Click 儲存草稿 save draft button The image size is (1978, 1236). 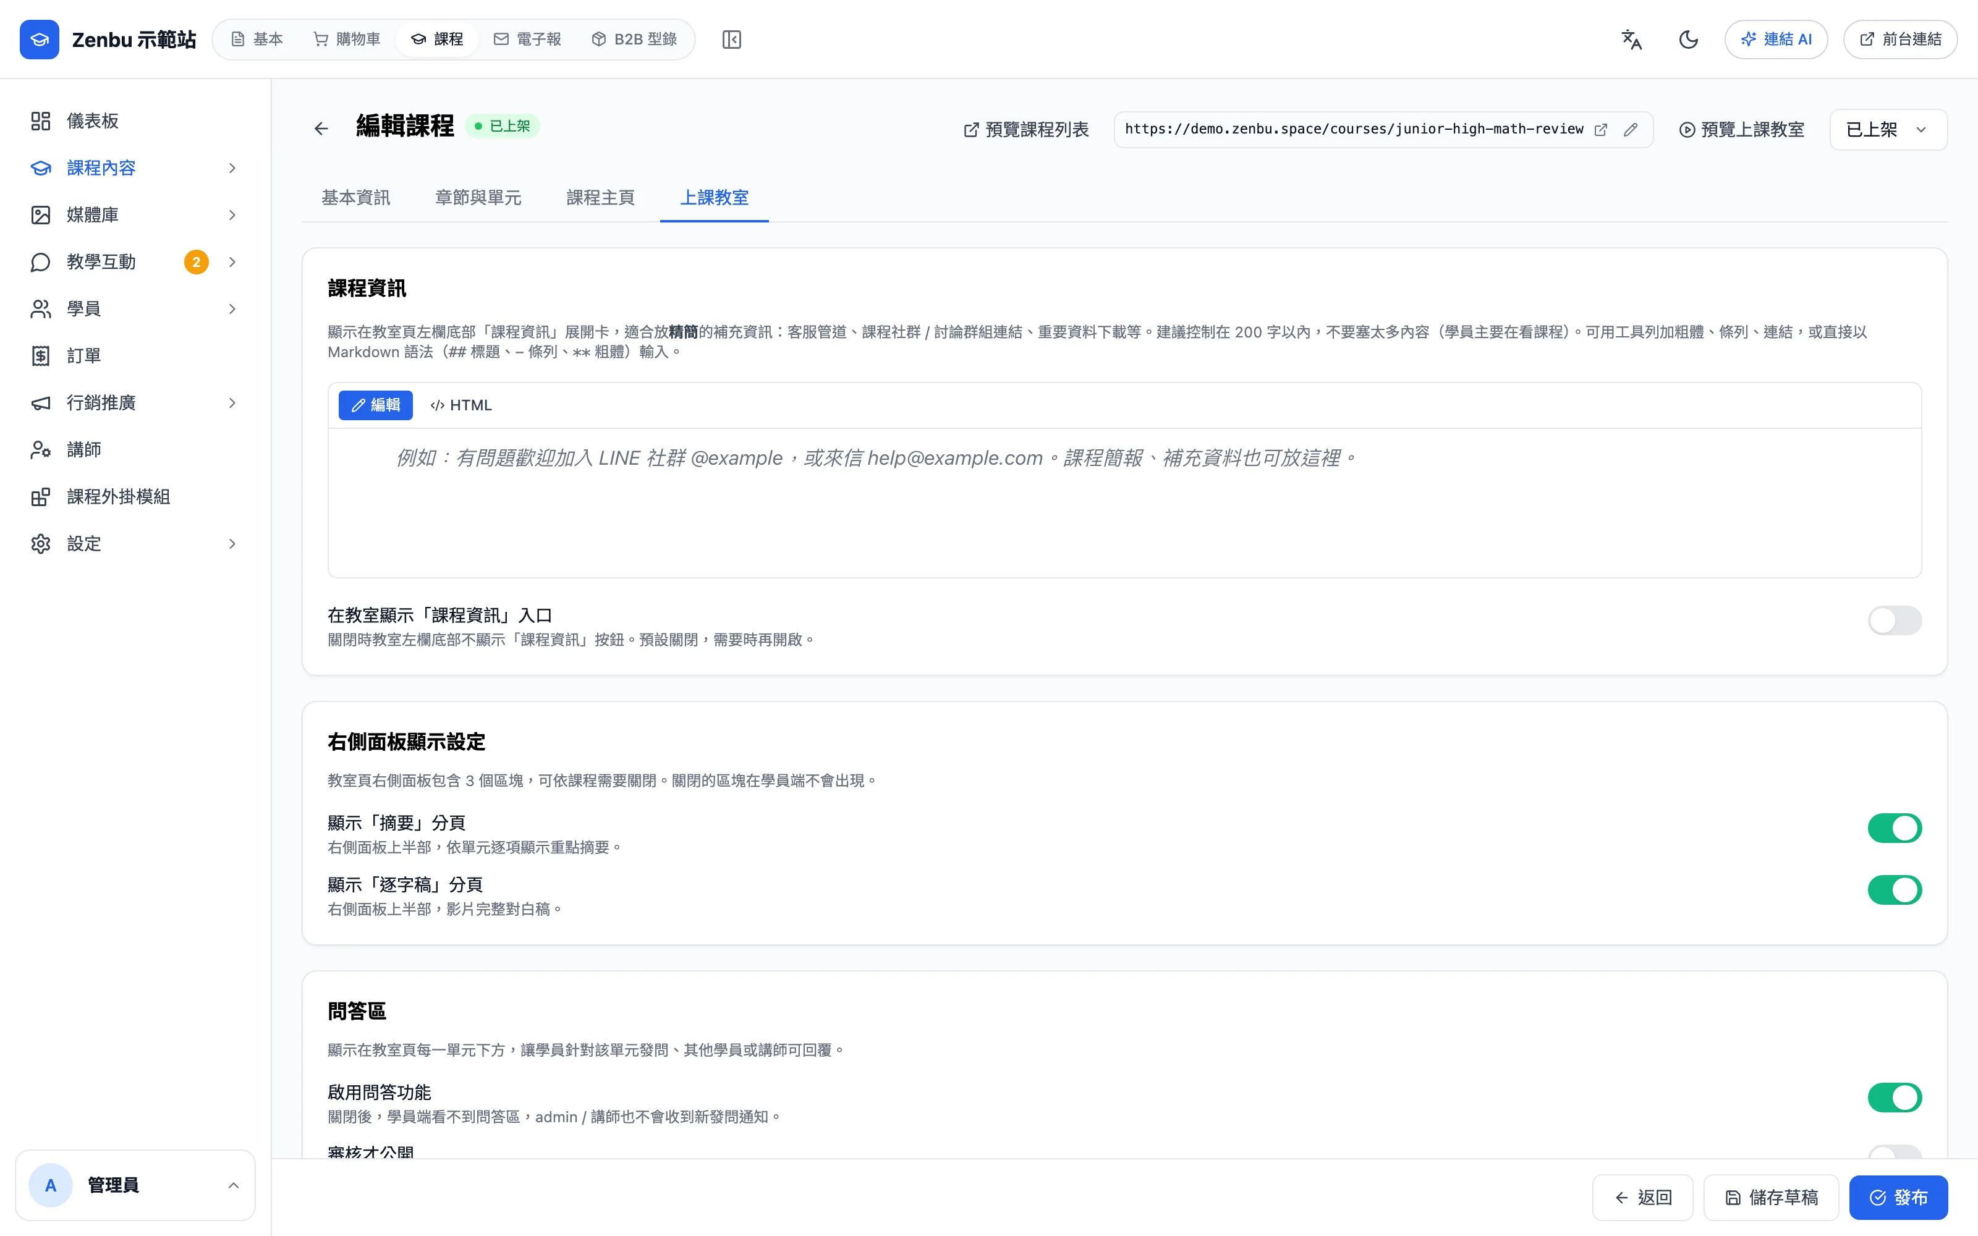pyautogui.click(x=1771, y=1198)
